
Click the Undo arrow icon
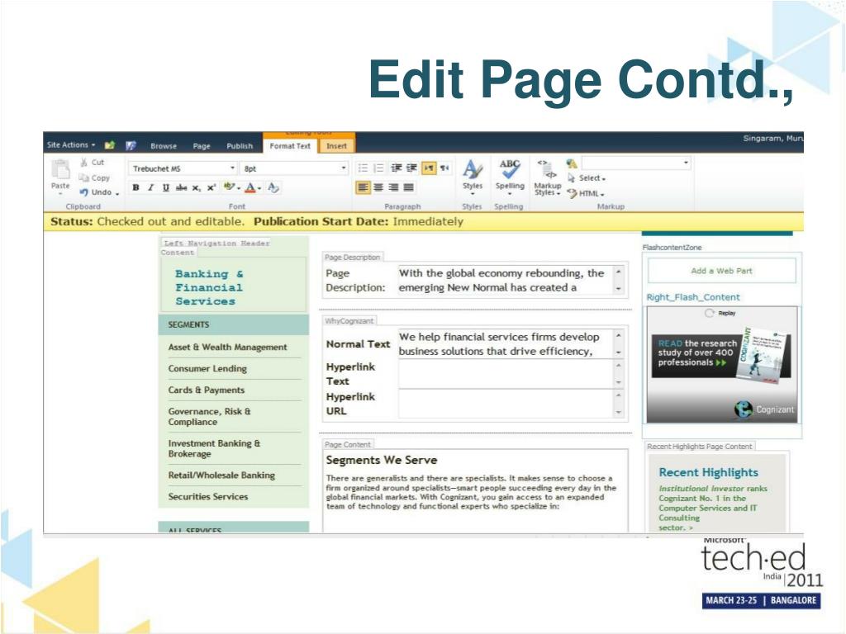(83, 192)
